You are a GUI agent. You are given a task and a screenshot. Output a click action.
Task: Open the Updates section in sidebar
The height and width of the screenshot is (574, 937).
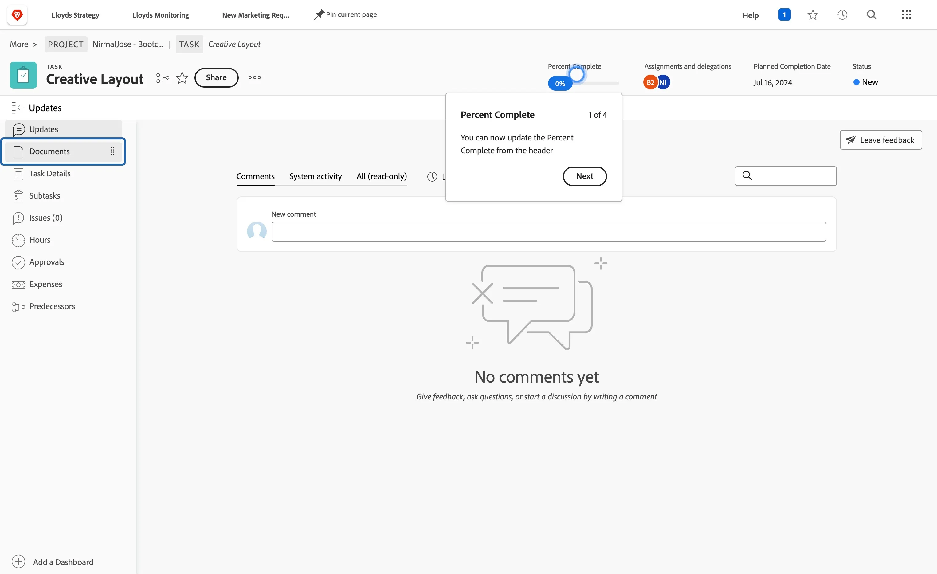click(x=64, y=129)
